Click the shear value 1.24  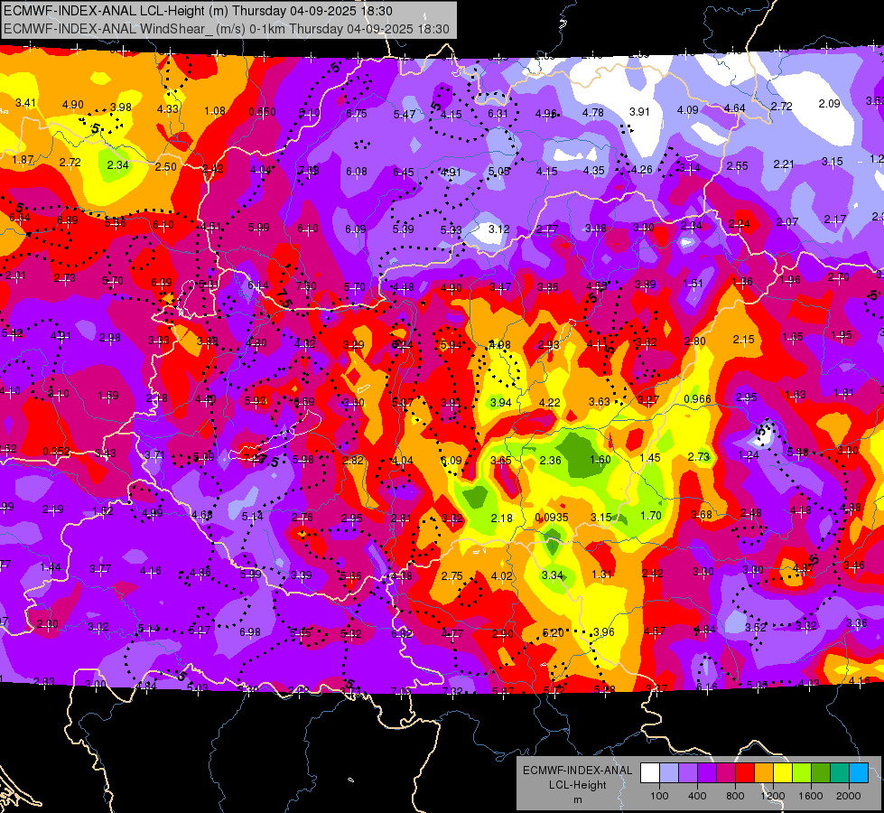coord(749,455)
